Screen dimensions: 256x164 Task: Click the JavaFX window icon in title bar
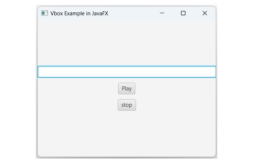tap(45, 13)
